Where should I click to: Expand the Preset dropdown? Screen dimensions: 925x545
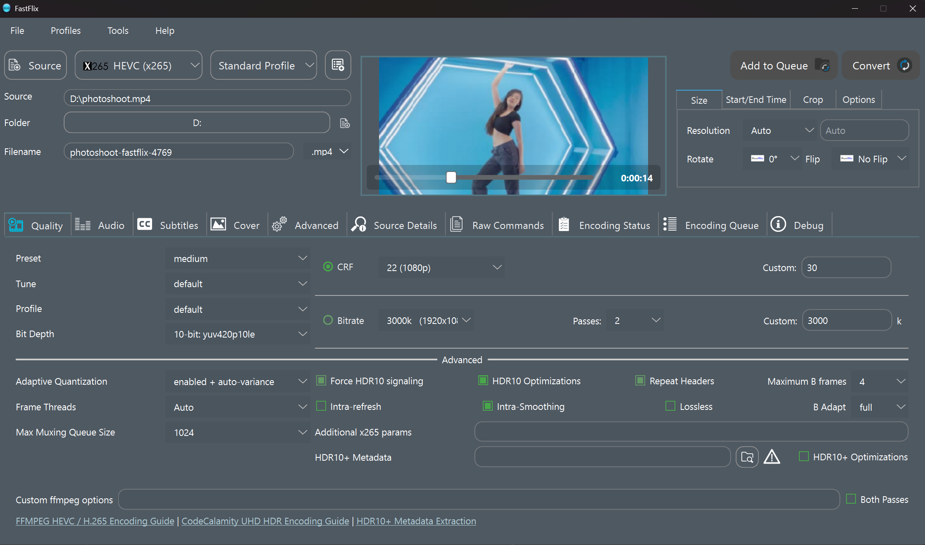[238, 258]
